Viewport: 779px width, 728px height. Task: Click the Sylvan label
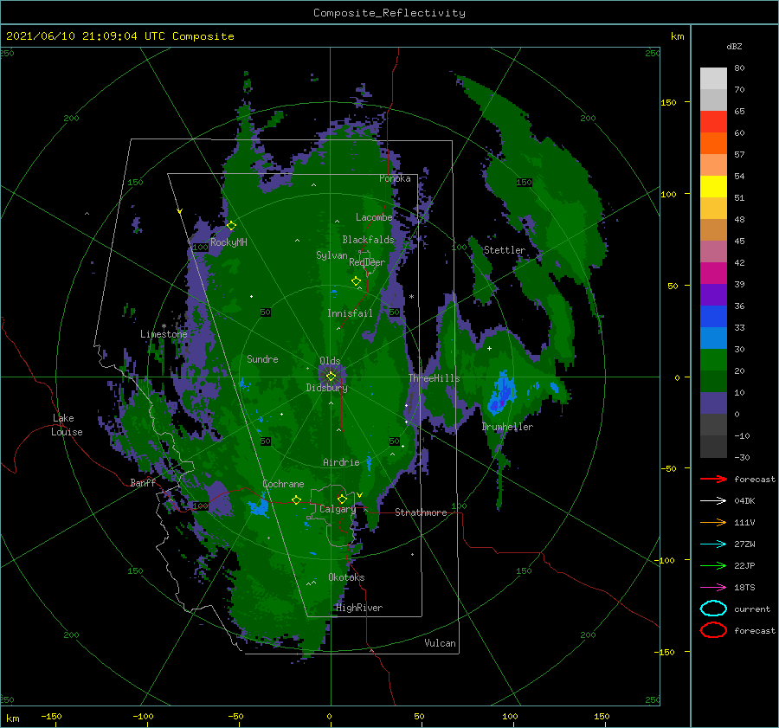click(x=332, y=255)
